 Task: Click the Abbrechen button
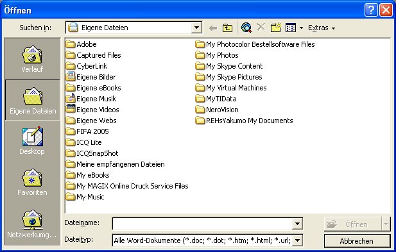click(x=357, y=241)
